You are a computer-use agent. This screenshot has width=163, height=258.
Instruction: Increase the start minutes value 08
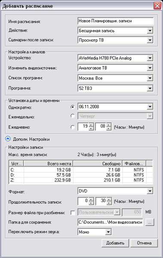click(109, 125)
